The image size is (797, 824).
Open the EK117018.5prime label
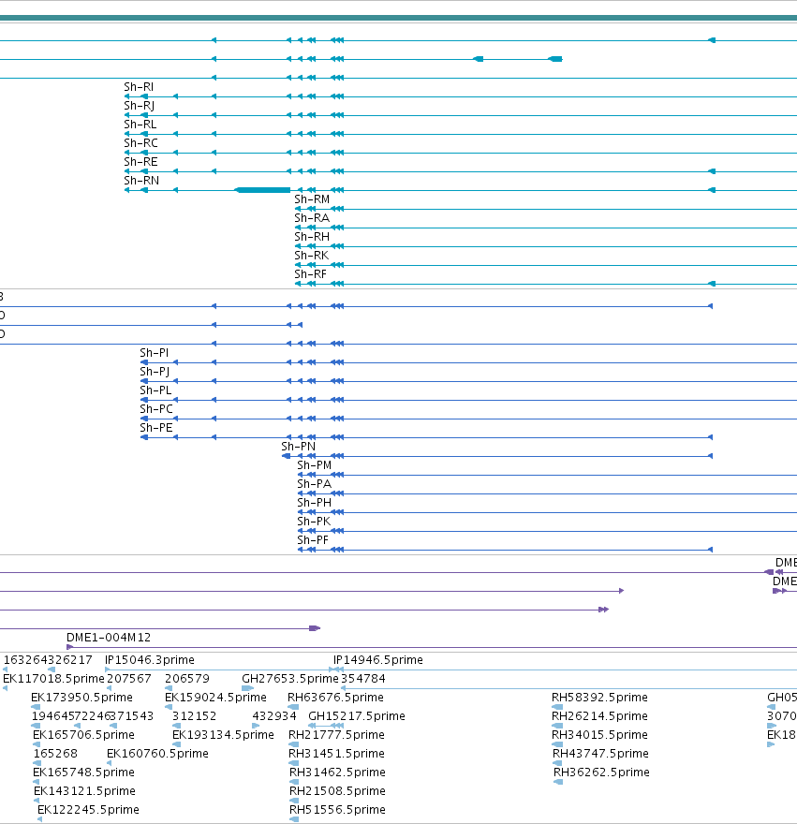[53, 679]
